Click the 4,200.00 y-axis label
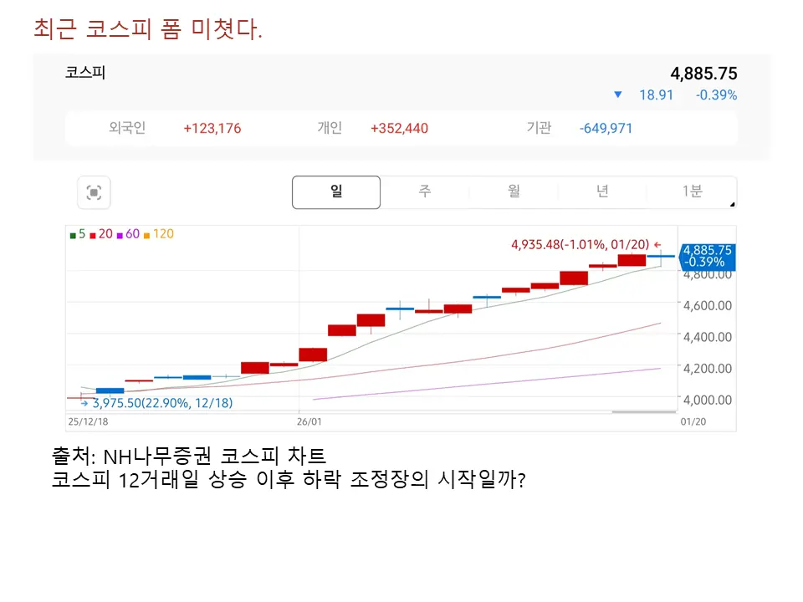The height and width of the screenshot is (602, 803). coord(708,369)
